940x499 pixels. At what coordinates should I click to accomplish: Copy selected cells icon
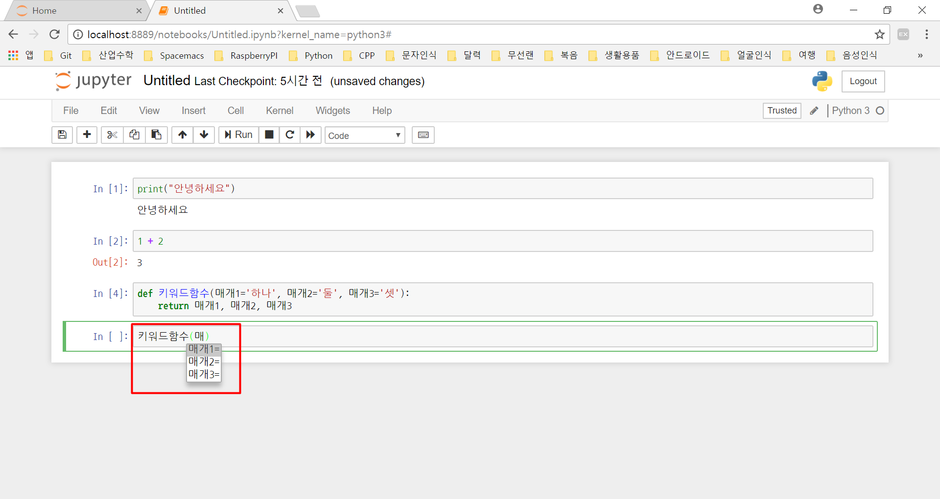[x=134, y=135]
